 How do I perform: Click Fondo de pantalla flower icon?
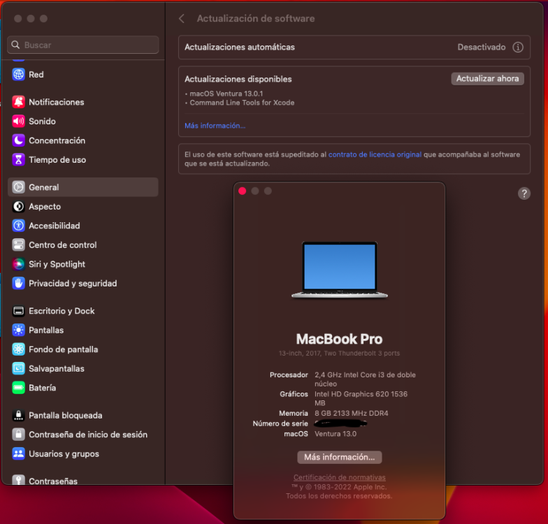tap(18, 349)
